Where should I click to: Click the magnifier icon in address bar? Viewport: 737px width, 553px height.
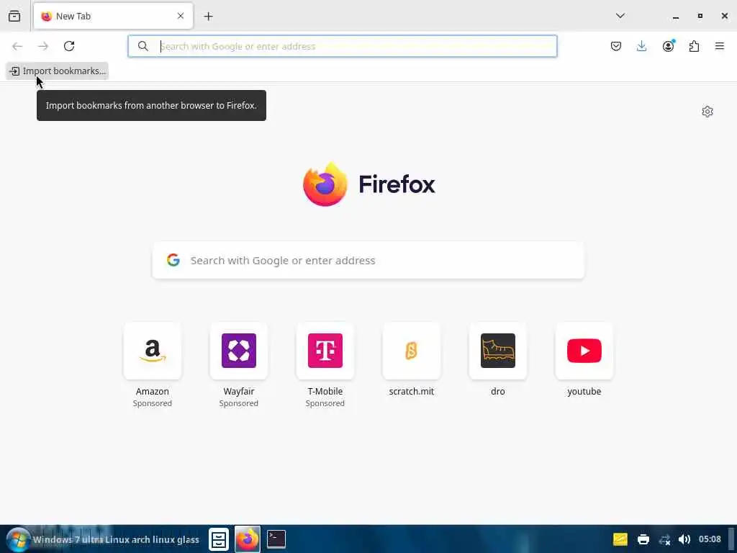[143, 46]
